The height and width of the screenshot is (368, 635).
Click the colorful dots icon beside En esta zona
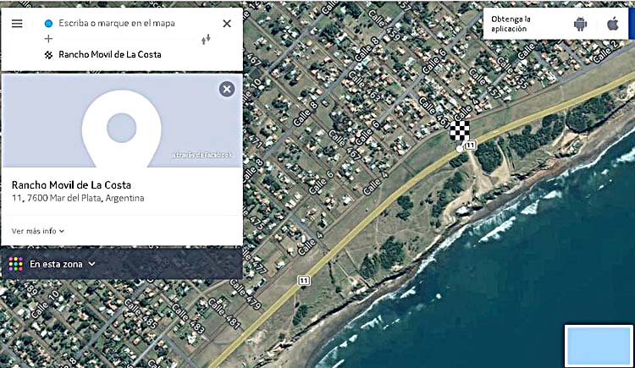(16, 264)
